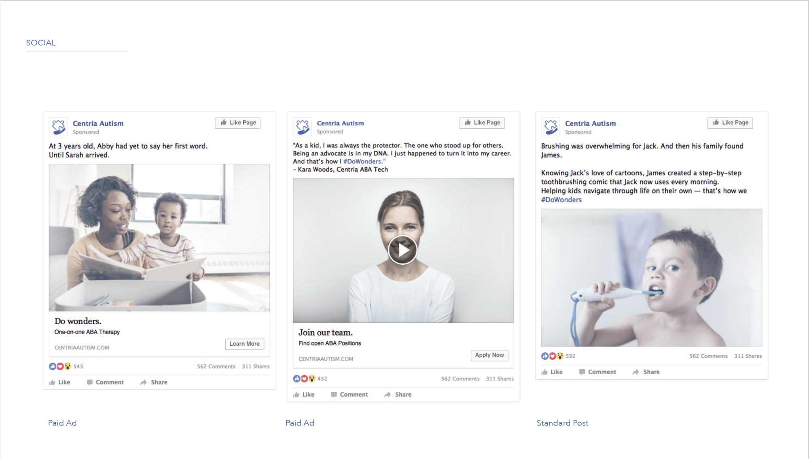Click the red heart reaction beside 432

click(x=304, y=378)
